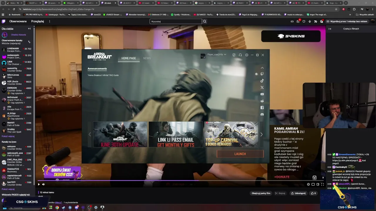
Task: Go to the Twitch home logo
Action: 4,21
